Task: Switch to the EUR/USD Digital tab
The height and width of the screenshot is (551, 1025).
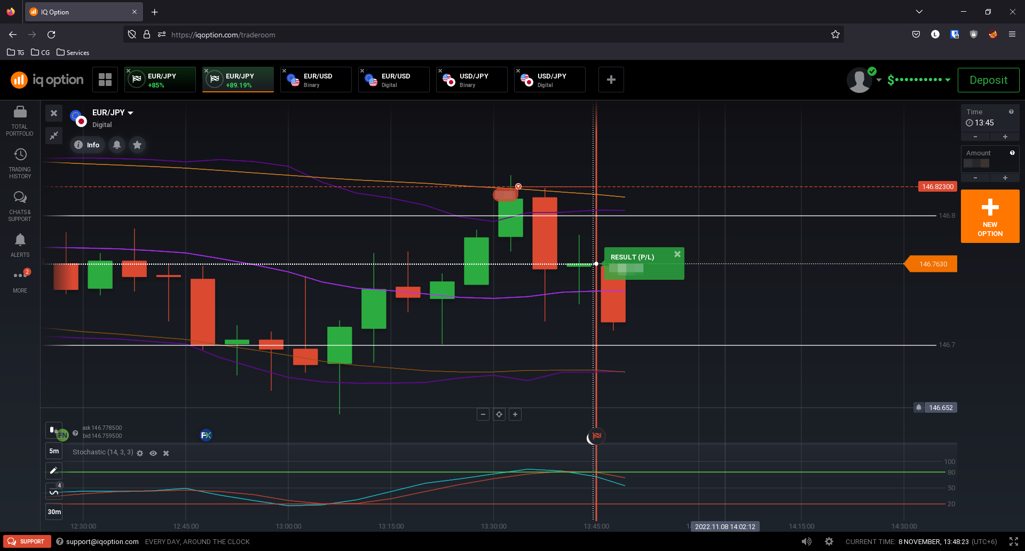Action: point(394,80)
